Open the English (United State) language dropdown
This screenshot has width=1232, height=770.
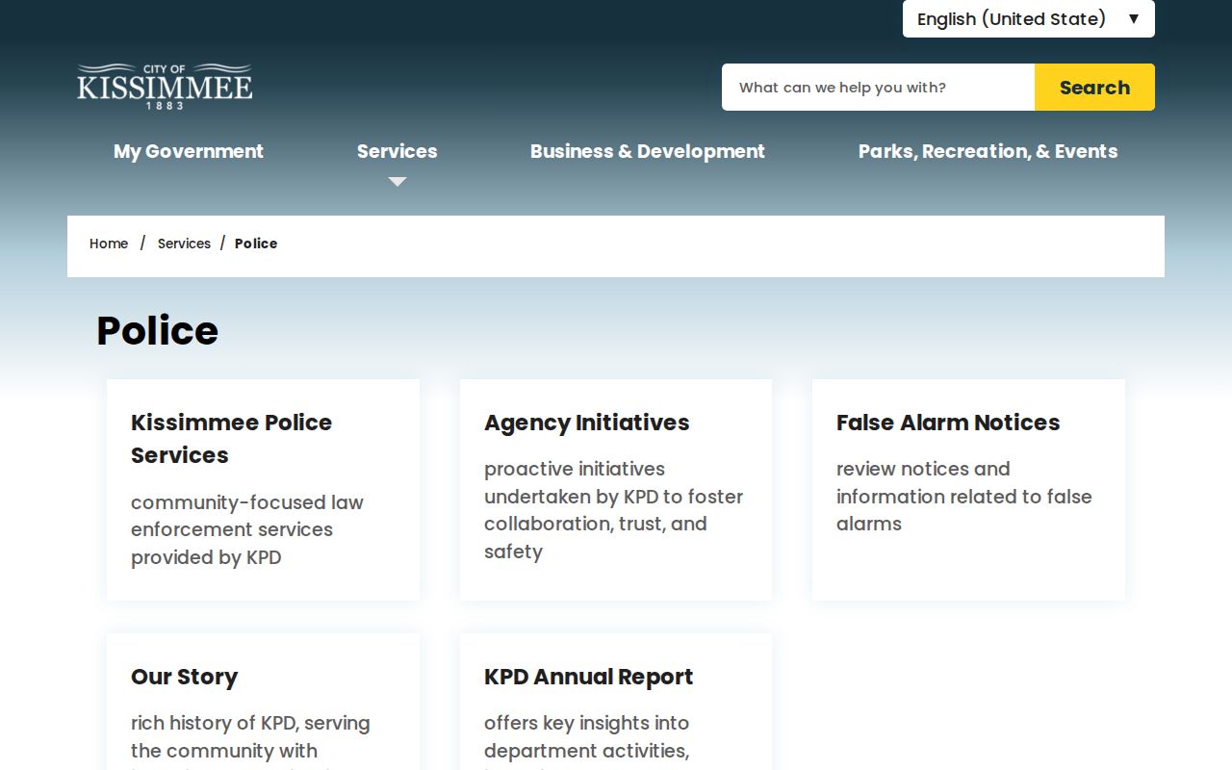point(1028,19)
